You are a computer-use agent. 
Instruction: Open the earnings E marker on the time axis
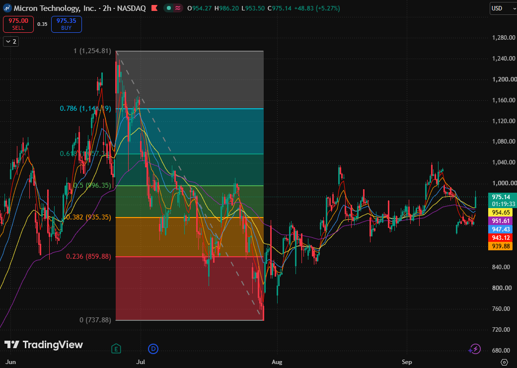point(116,349)
